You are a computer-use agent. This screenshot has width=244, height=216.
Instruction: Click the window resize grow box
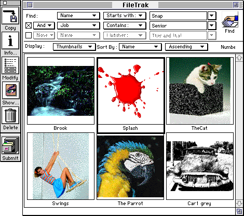[x=239, y=211]
